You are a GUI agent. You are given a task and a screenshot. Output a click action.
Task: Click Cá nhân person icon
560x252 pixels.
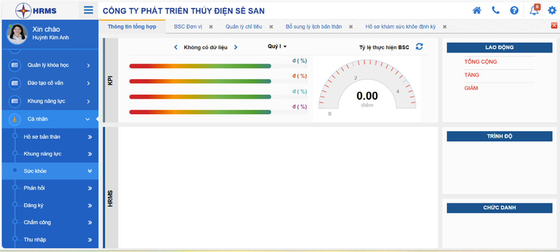point(15,119)
